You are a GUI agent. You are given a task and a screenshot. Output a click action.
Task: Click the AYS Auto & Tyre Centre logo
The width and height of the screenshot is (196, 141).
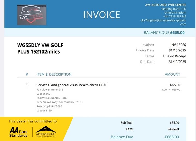point(31,15)
